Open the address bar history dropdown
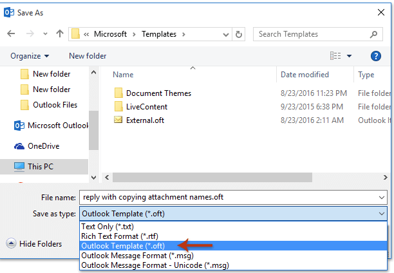The height and width of the screenshot is (273, 394). pos(226,34)
